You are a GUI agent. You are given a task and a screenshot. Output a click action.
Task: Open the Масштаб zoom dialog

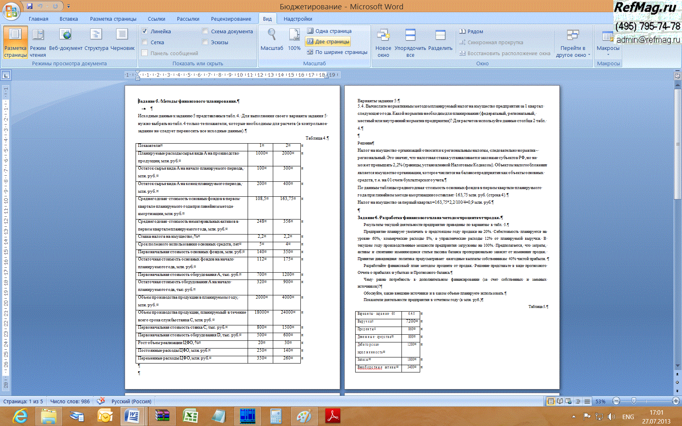[x=272, y=40]
